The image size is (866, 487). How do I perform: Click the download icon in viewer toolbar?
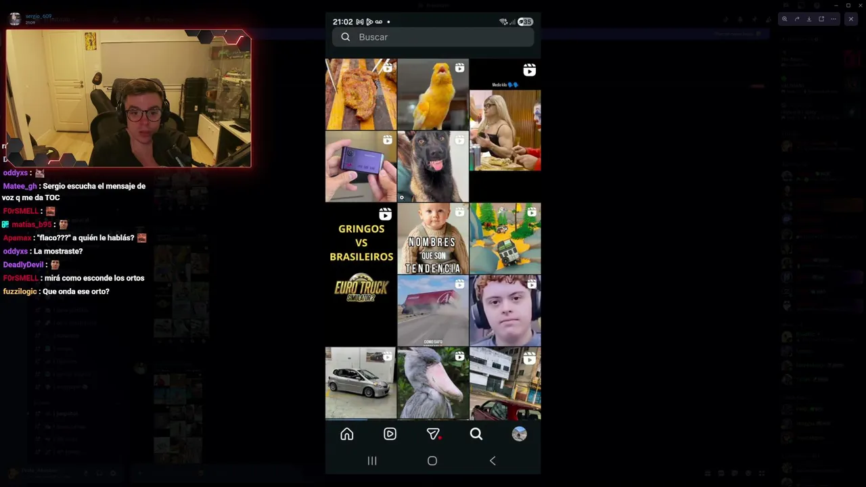coord(809,19)
